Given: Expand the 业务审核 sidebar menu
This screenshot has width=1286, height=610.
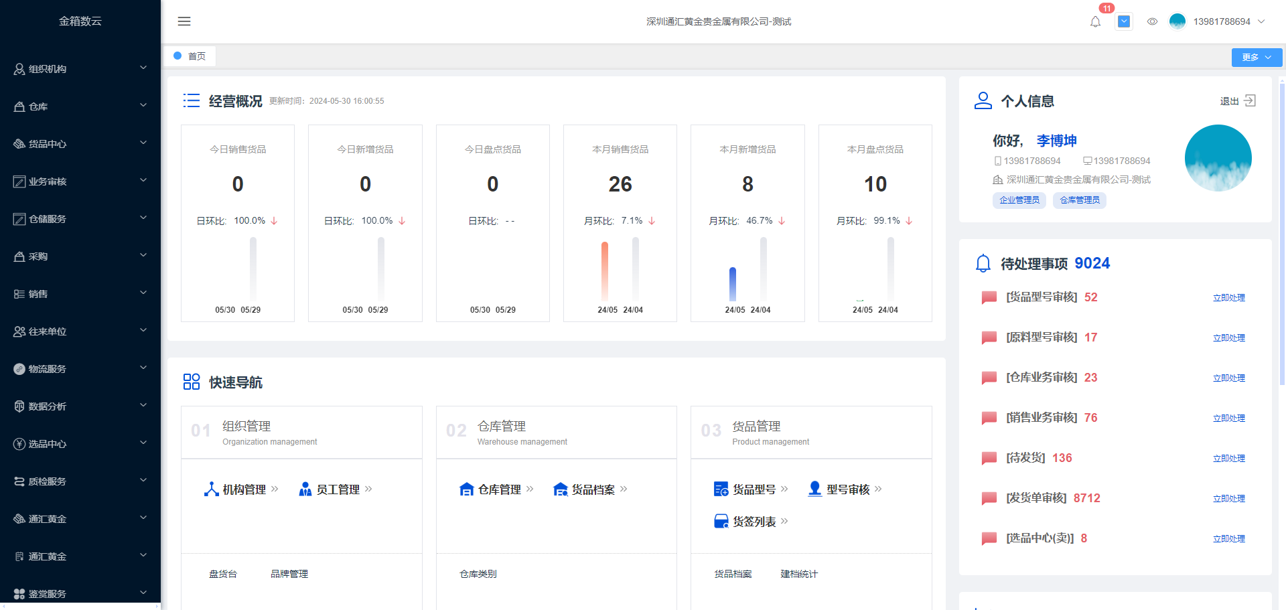Looking at the screenshot, I should 80,181.
